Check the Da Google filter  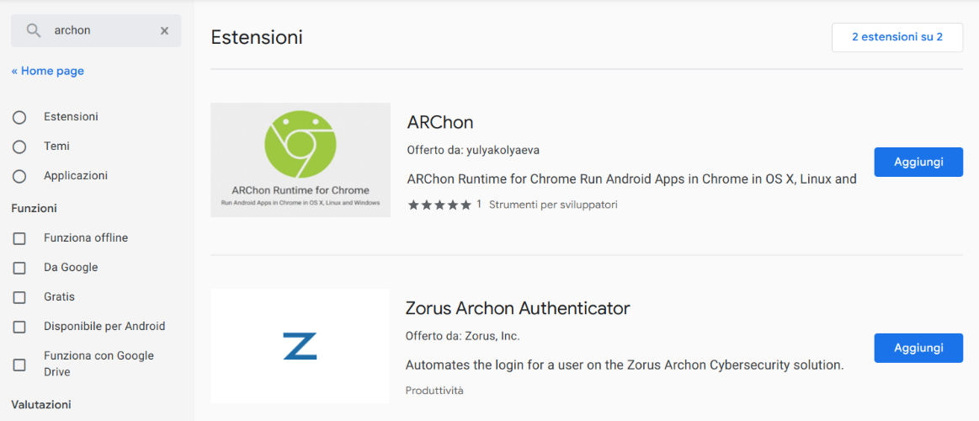click(x=19, y=268)
